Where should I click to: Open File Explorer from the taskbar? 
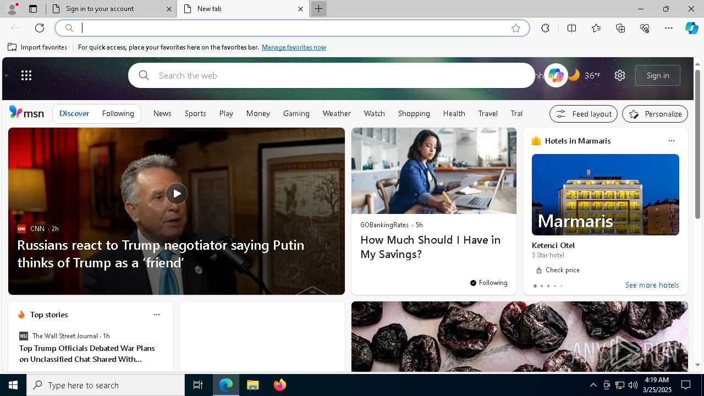[x=252, y=385]
